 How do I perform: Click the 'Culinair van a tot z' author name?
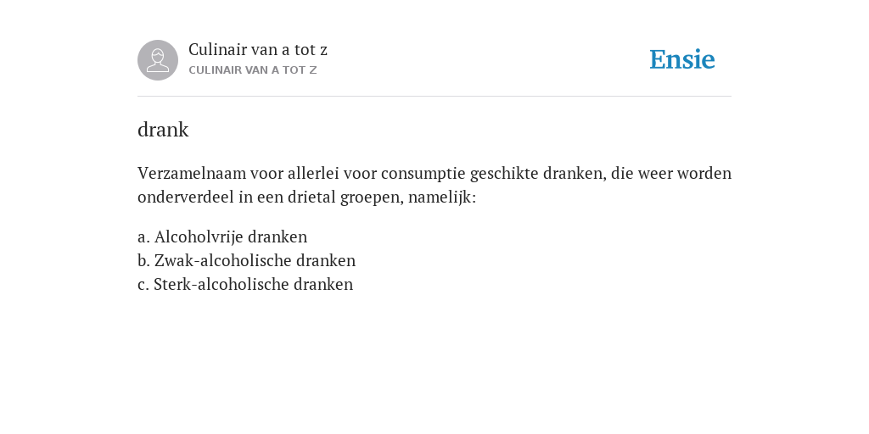[x=258, y=50]
